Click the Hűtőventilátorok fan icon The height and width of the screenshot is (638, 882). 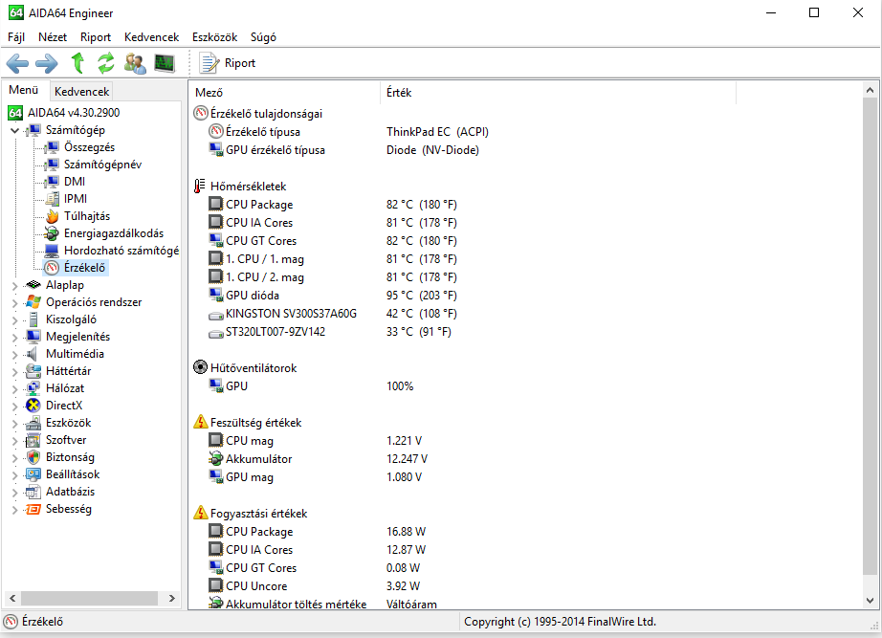pos(200,368)
